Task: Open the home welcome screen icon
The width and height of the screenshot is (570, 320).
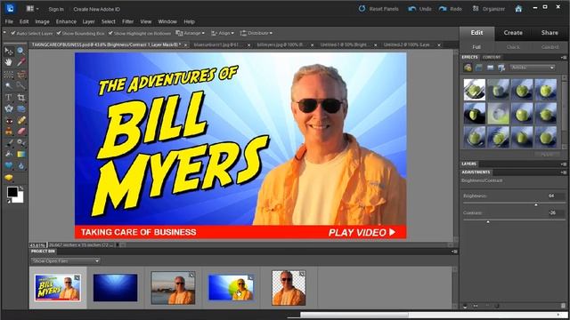Action: [518, 9]
